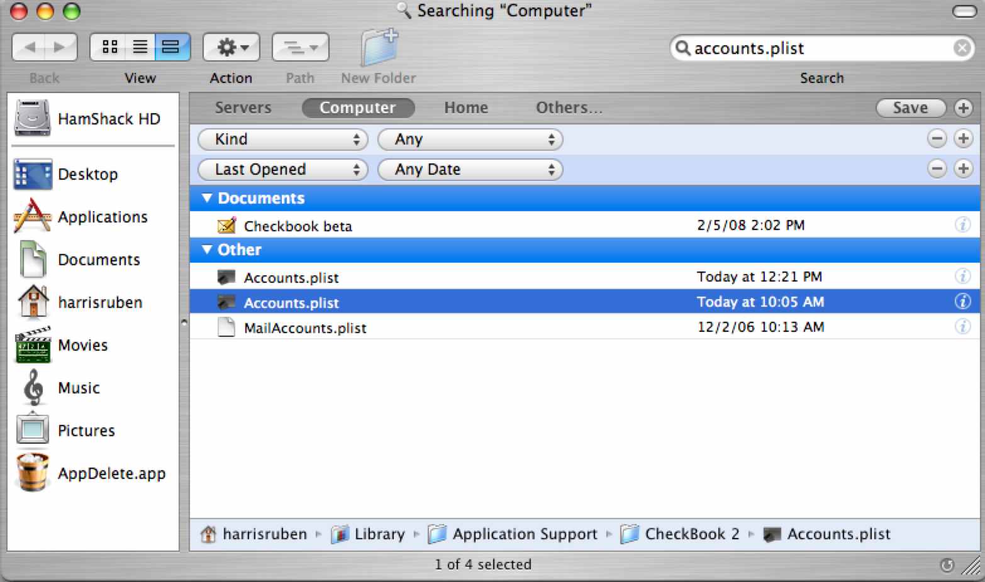Open Desktop in the sidebar
The width and height of the screenshot is (985, 582).
pos(92,174)
